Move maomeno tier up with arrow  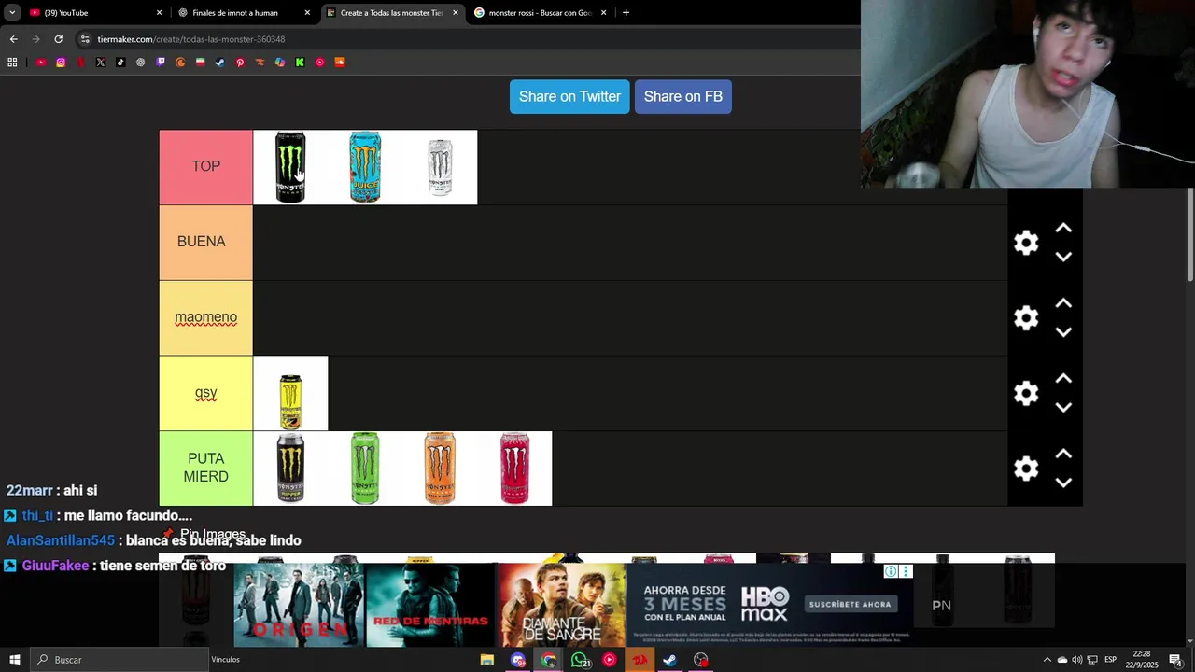(1063, 304)
